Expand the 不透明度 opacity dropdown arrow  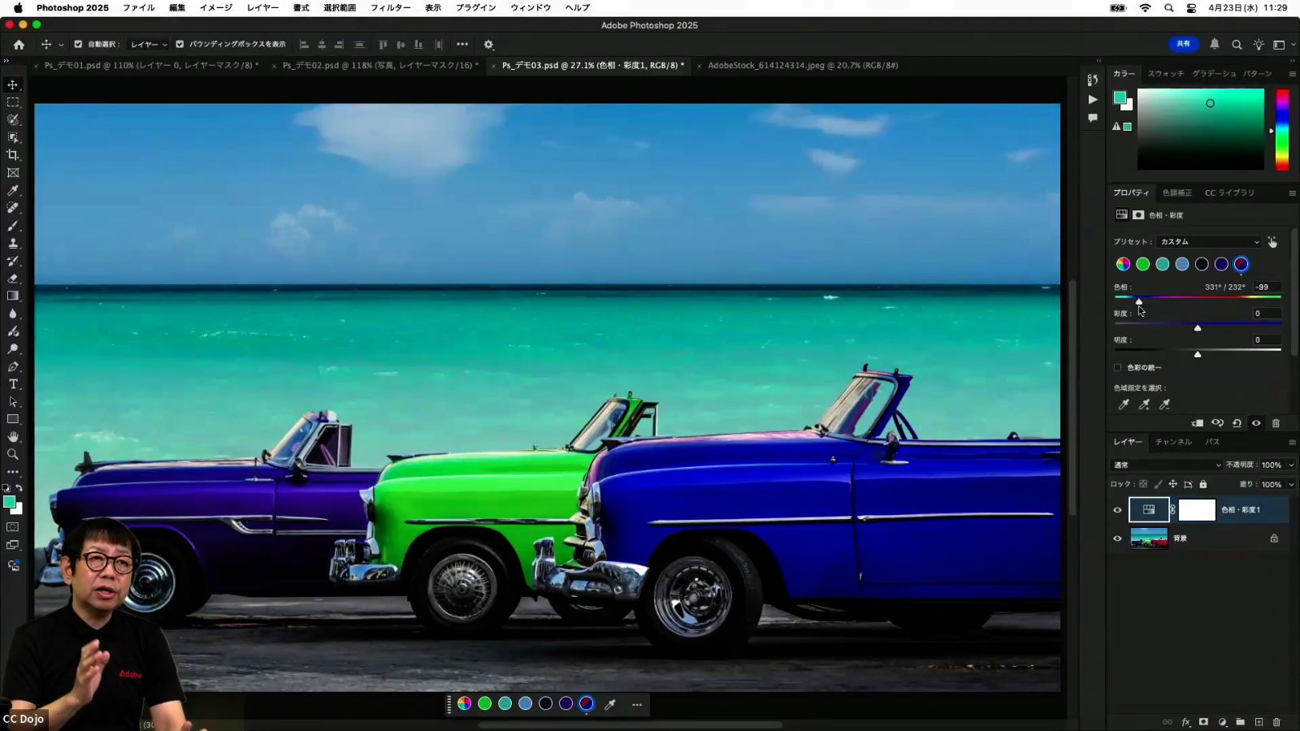[x=1291, y=465]
